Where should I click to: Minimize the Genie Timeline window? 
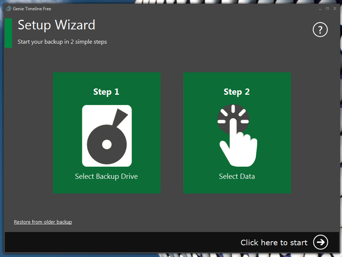coord(320,9)
